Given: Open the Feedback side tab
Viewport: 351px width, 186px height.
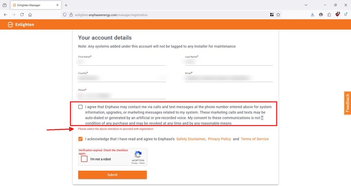Looking at the screenshot, I should [x=347, y=104].
